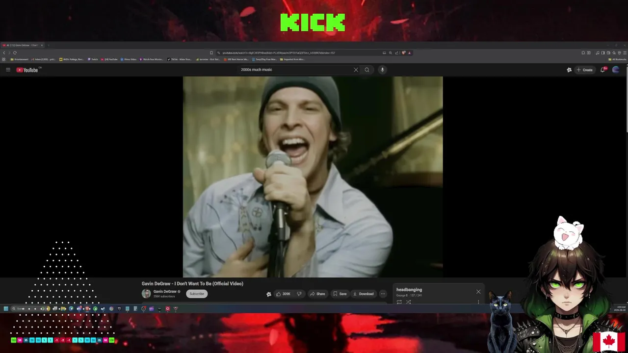Toggle loop playlist in headbanging panel

399,302
